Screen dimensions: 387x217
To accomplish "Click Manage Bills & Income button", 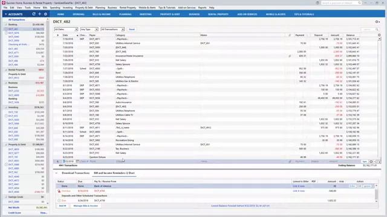I will coord(85,206).
